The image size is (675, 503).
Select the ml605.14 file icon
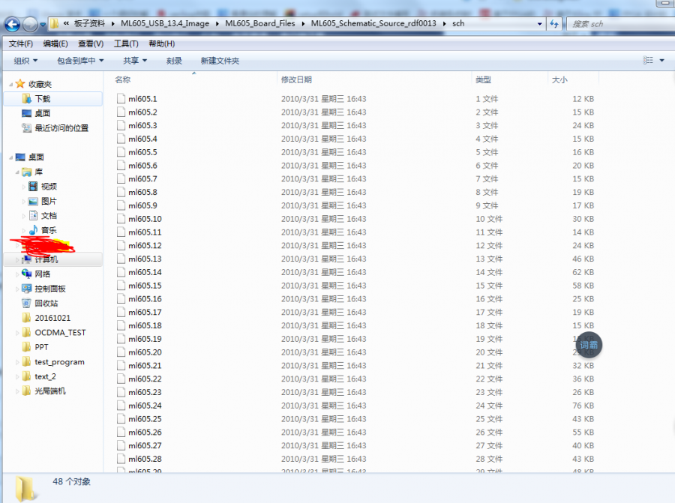(121, 272)
